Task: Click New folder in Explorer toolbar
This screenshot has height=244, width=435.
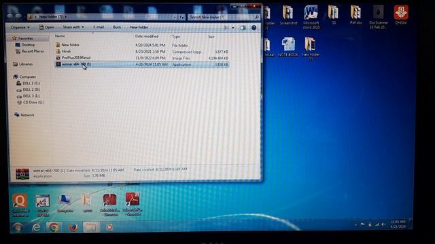Action: tap(139, 27)
